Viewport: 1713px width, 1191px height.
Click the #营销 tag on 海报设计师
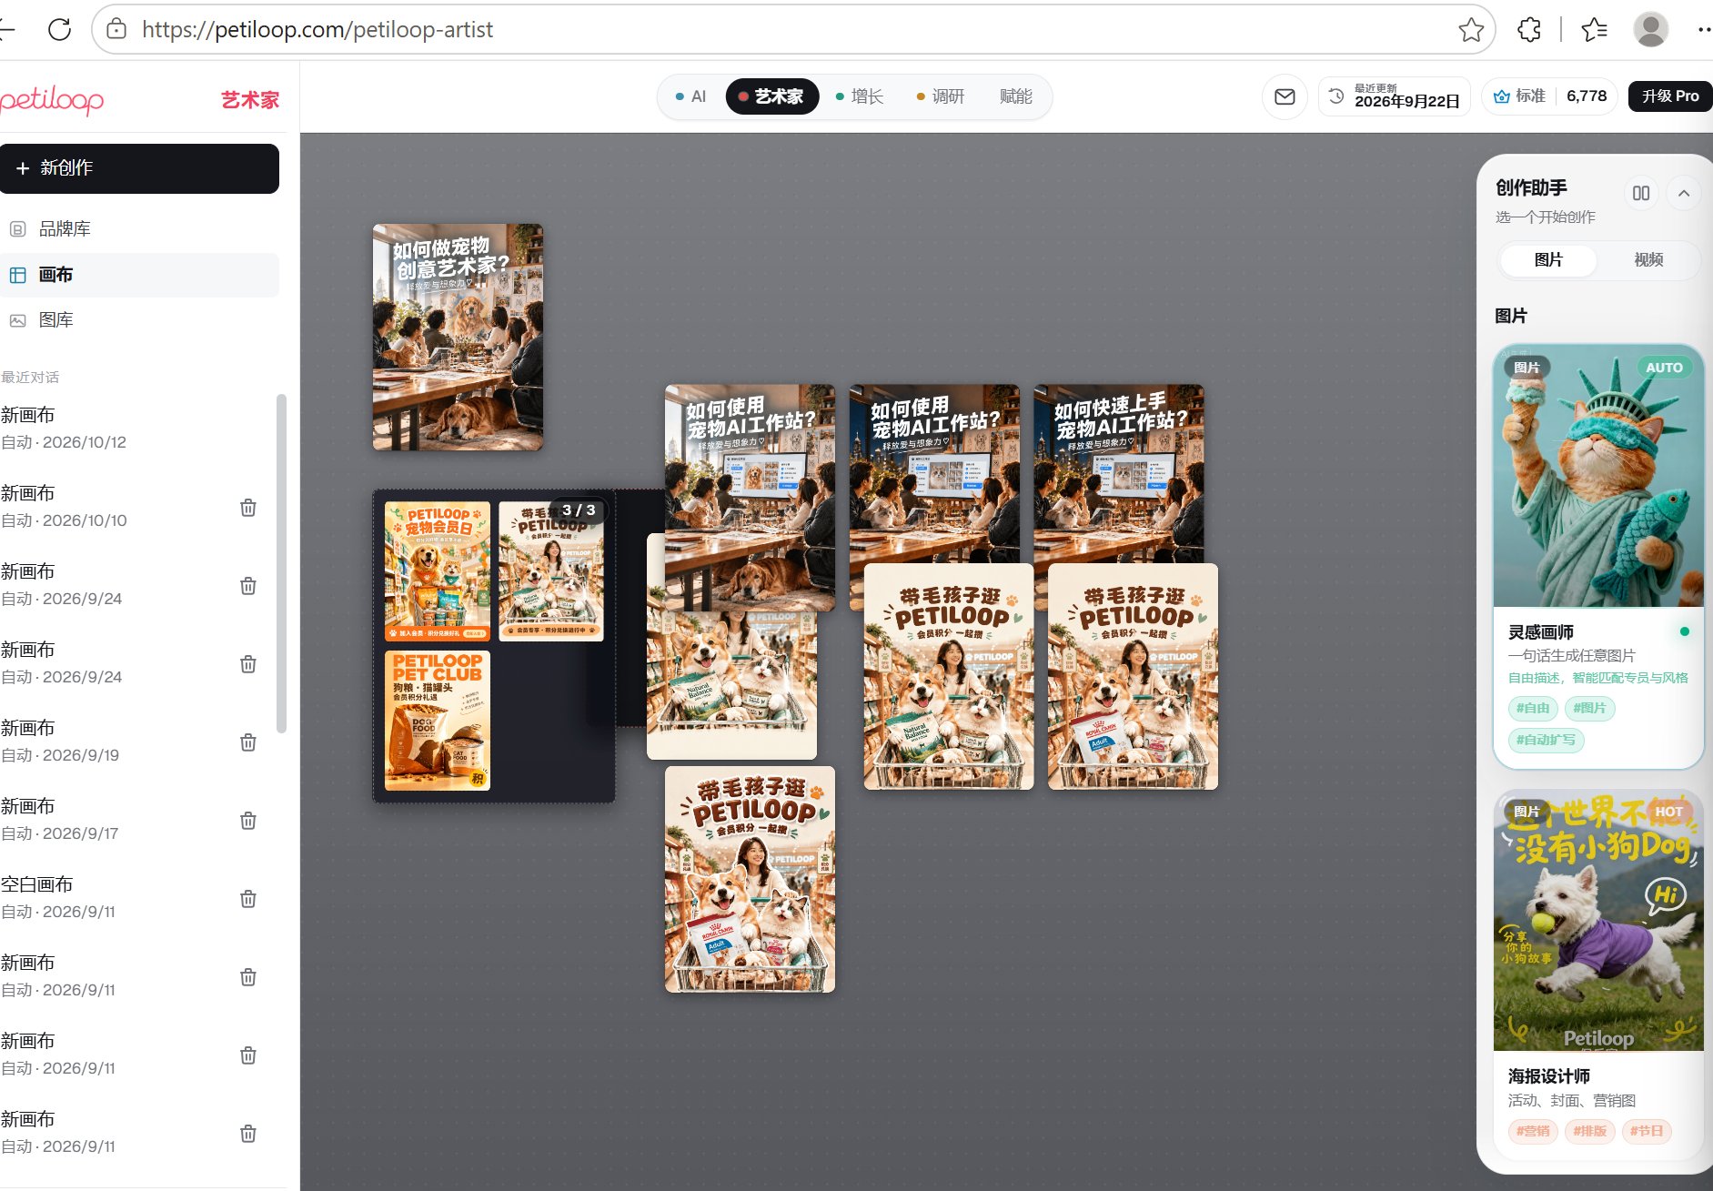[1533, 1131]
